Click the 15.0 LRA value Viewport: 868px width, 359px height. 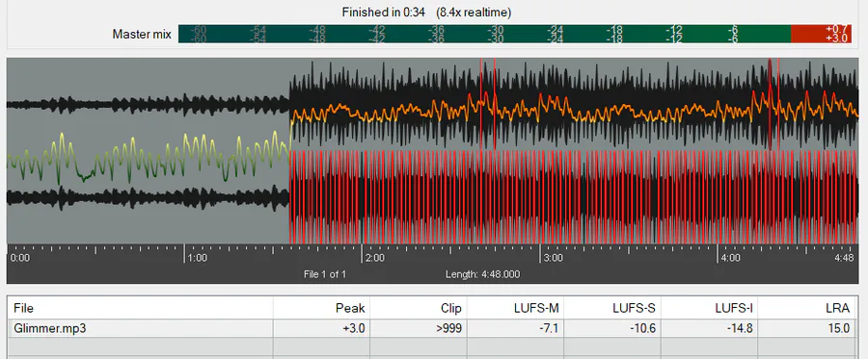point(806,328)
